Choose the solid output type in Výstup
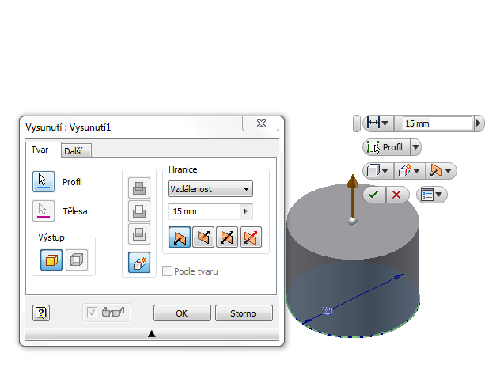This screenshot has height=383, width=504. [x=51, y=260]
